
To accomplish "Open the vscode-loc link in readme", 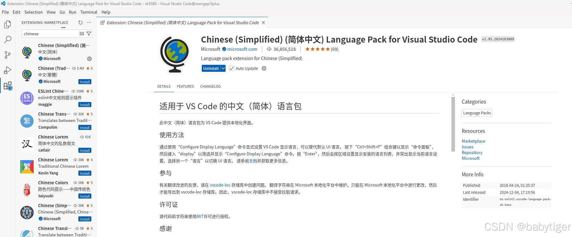I will (x=220, y=185).
